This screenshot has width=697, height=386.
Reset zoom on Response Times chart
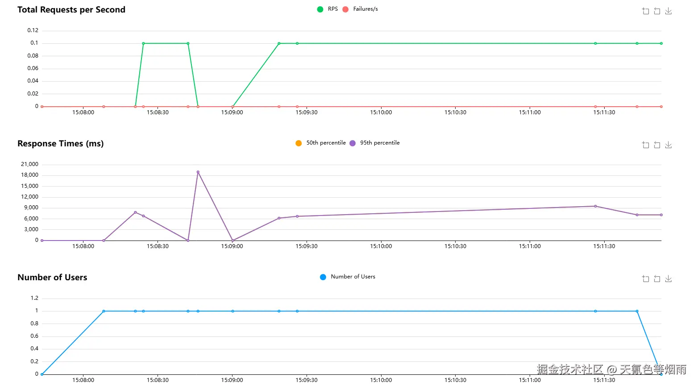pyautogui.click(x=657, y=145)
